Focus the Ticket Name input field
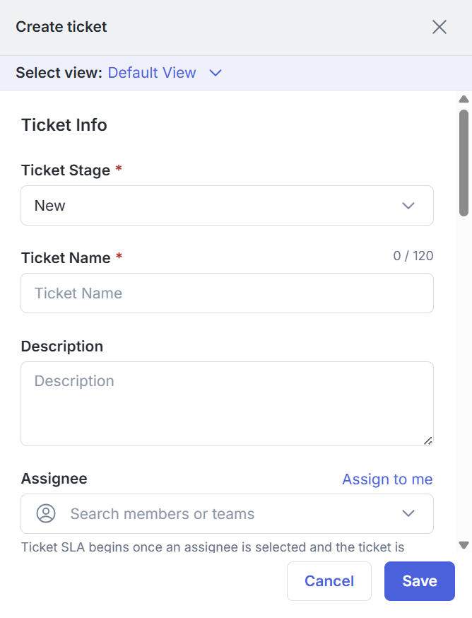 click(226, 293)
